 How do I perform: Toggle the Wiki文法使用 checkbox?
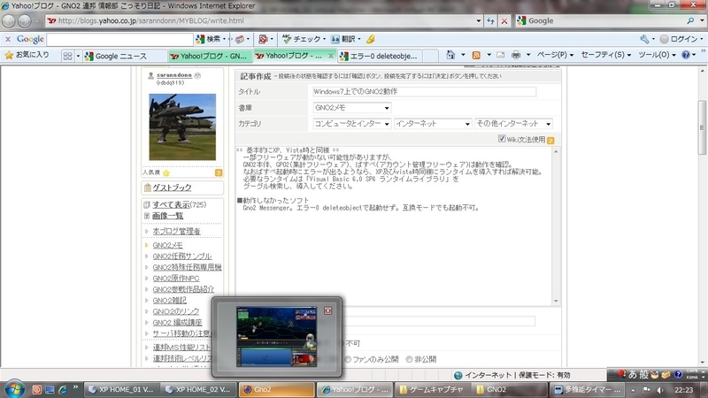point(502,139)
